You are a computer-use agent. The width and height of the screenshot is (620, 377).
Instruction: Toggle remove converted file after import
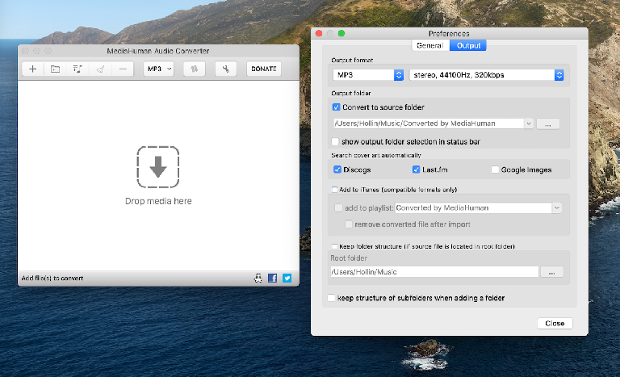tap(349, 224)
